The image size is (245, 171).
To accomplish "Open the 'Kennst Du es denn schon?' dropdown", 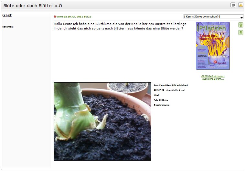I will pos(213,17).
